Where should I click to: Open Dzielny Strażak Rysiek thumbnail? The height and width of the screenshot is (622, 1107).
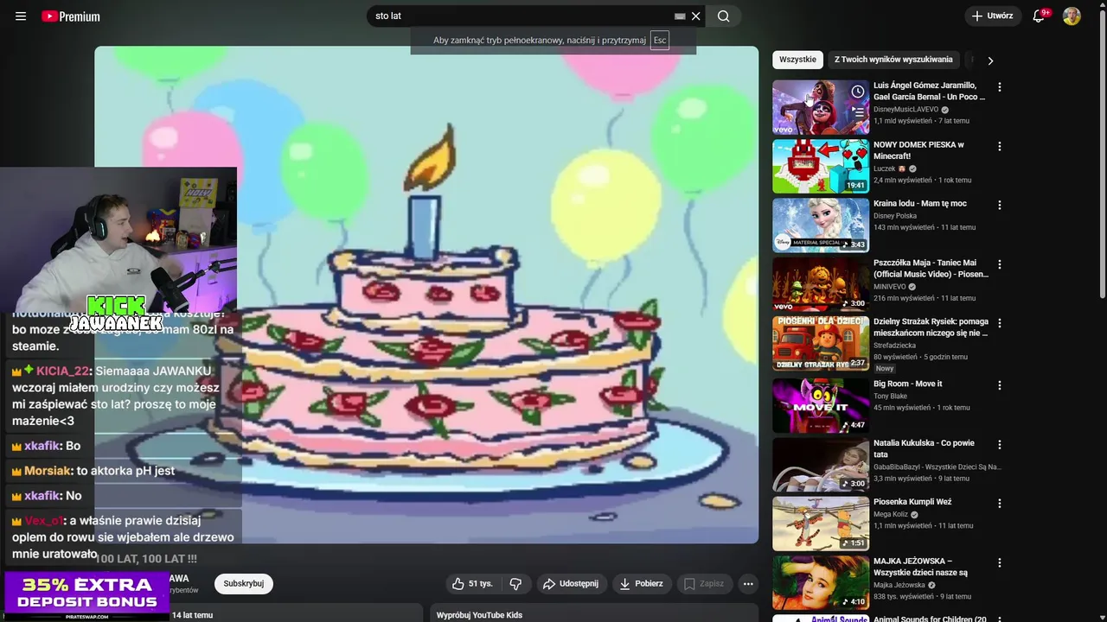point(821,343)
